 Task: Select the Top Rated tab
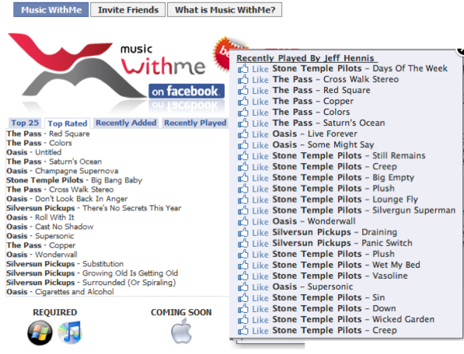pyautogui.click(x=67, y=123)
